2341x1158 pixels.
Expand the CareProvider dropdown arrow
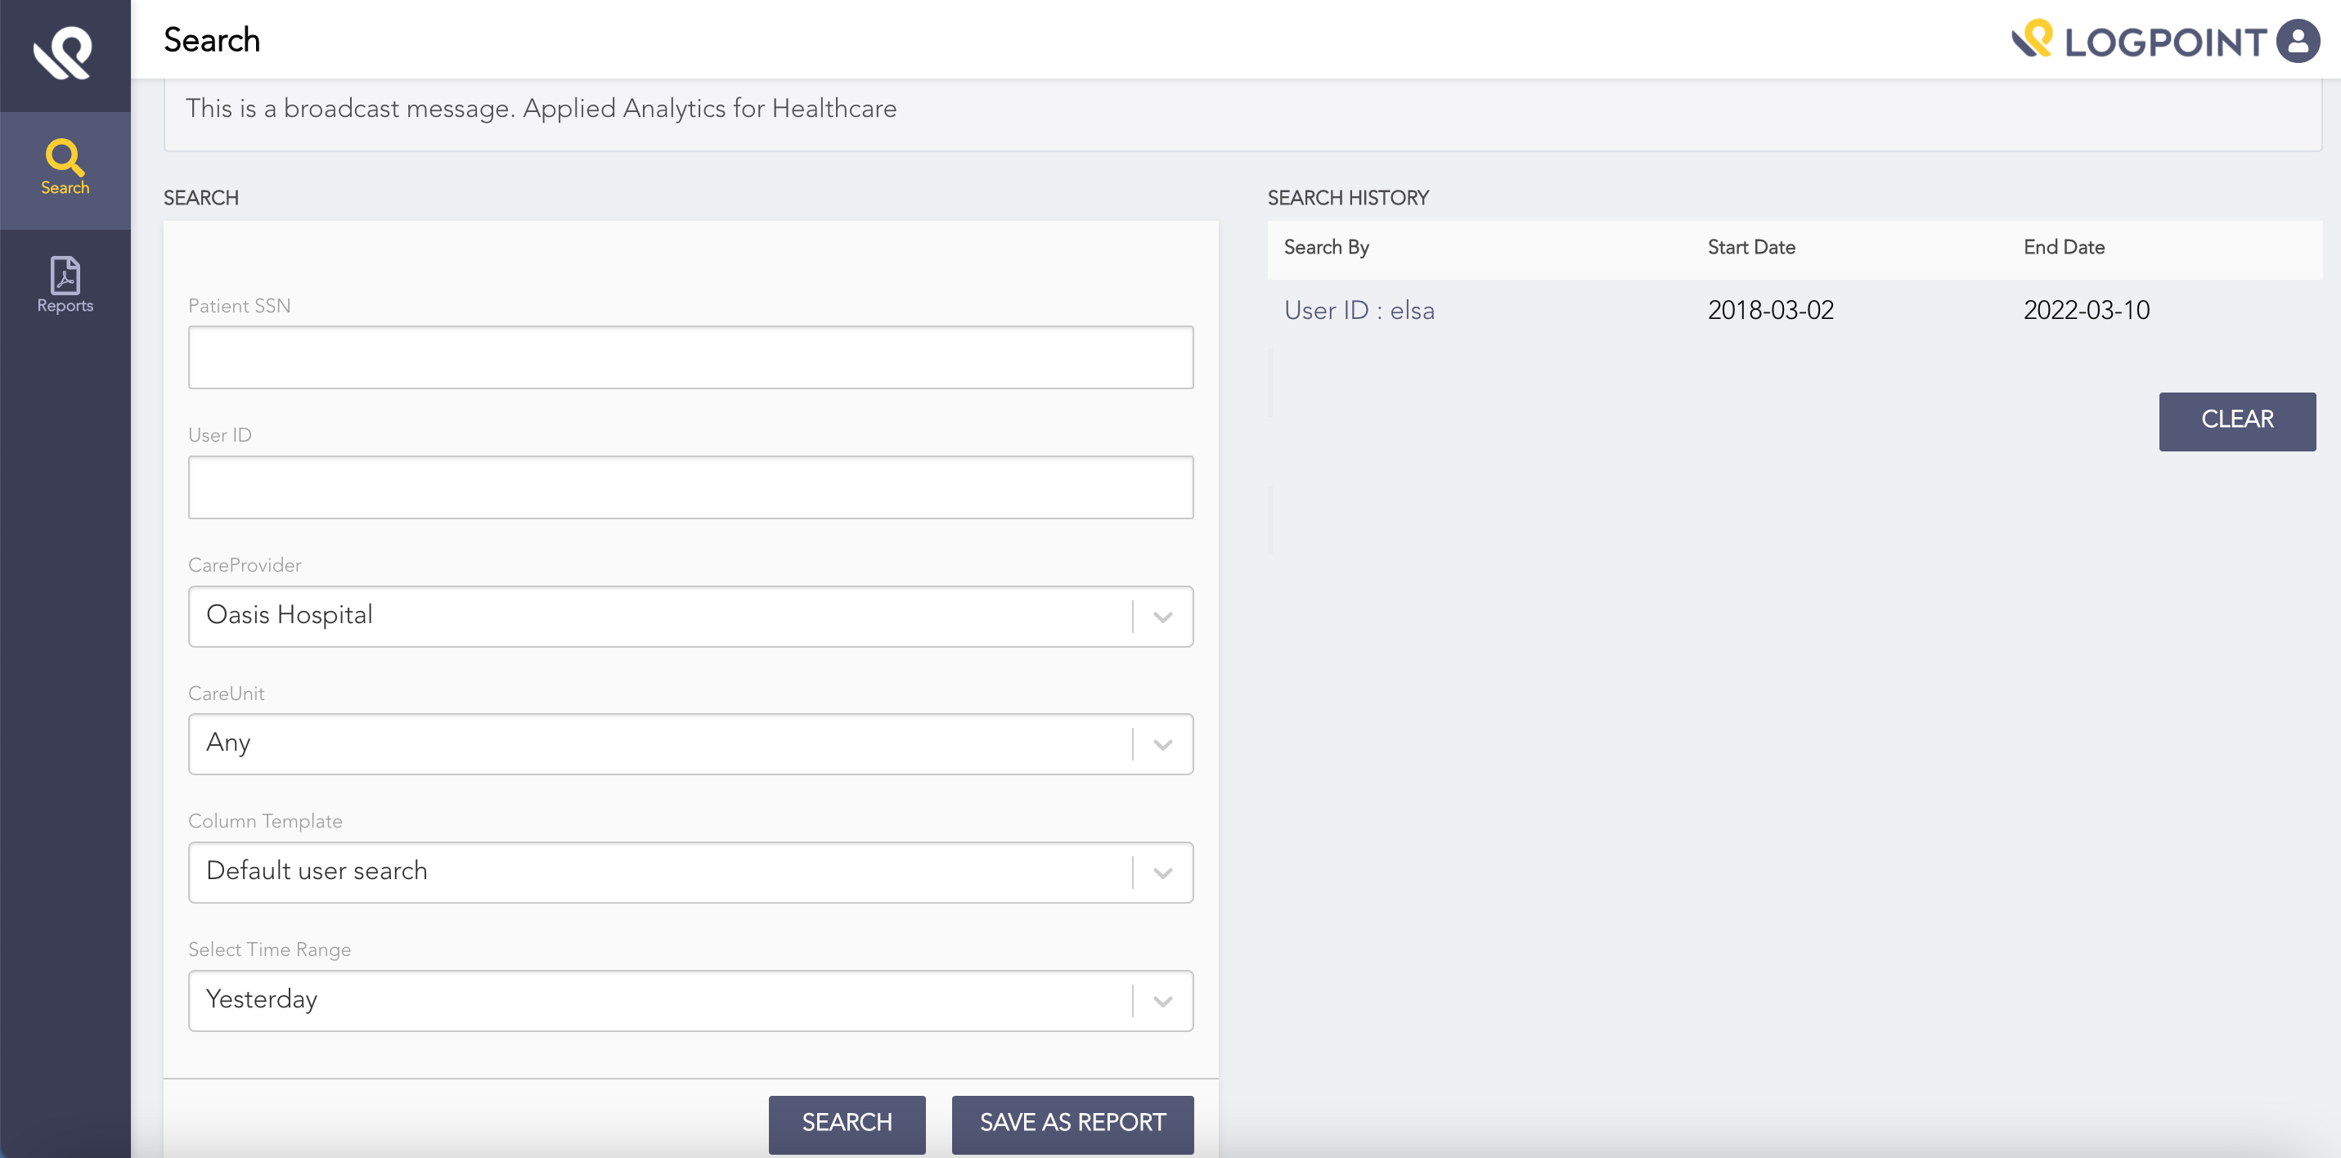pos(1162,617)
